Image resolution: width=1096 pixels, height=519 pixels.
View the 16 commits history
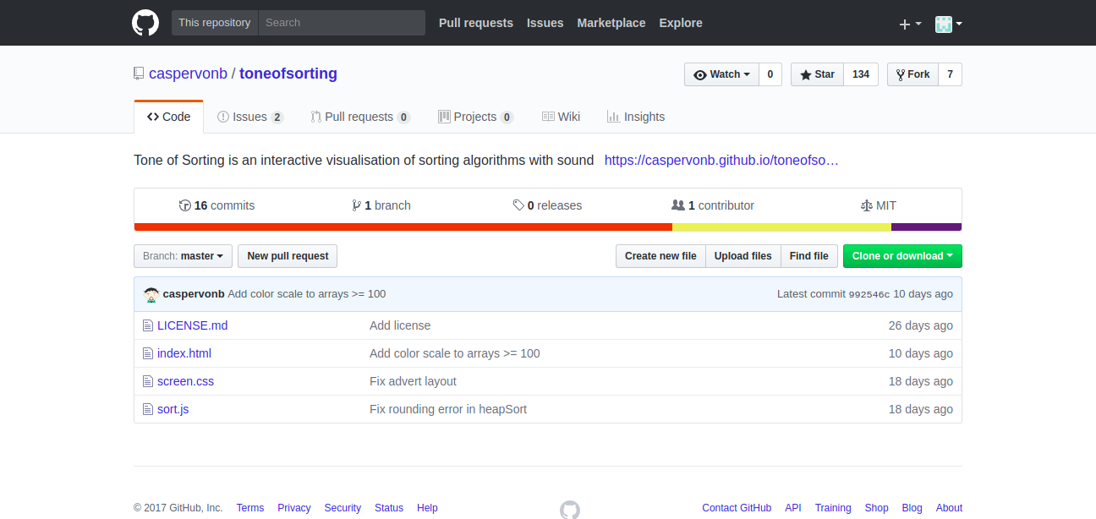click(216, 205)
